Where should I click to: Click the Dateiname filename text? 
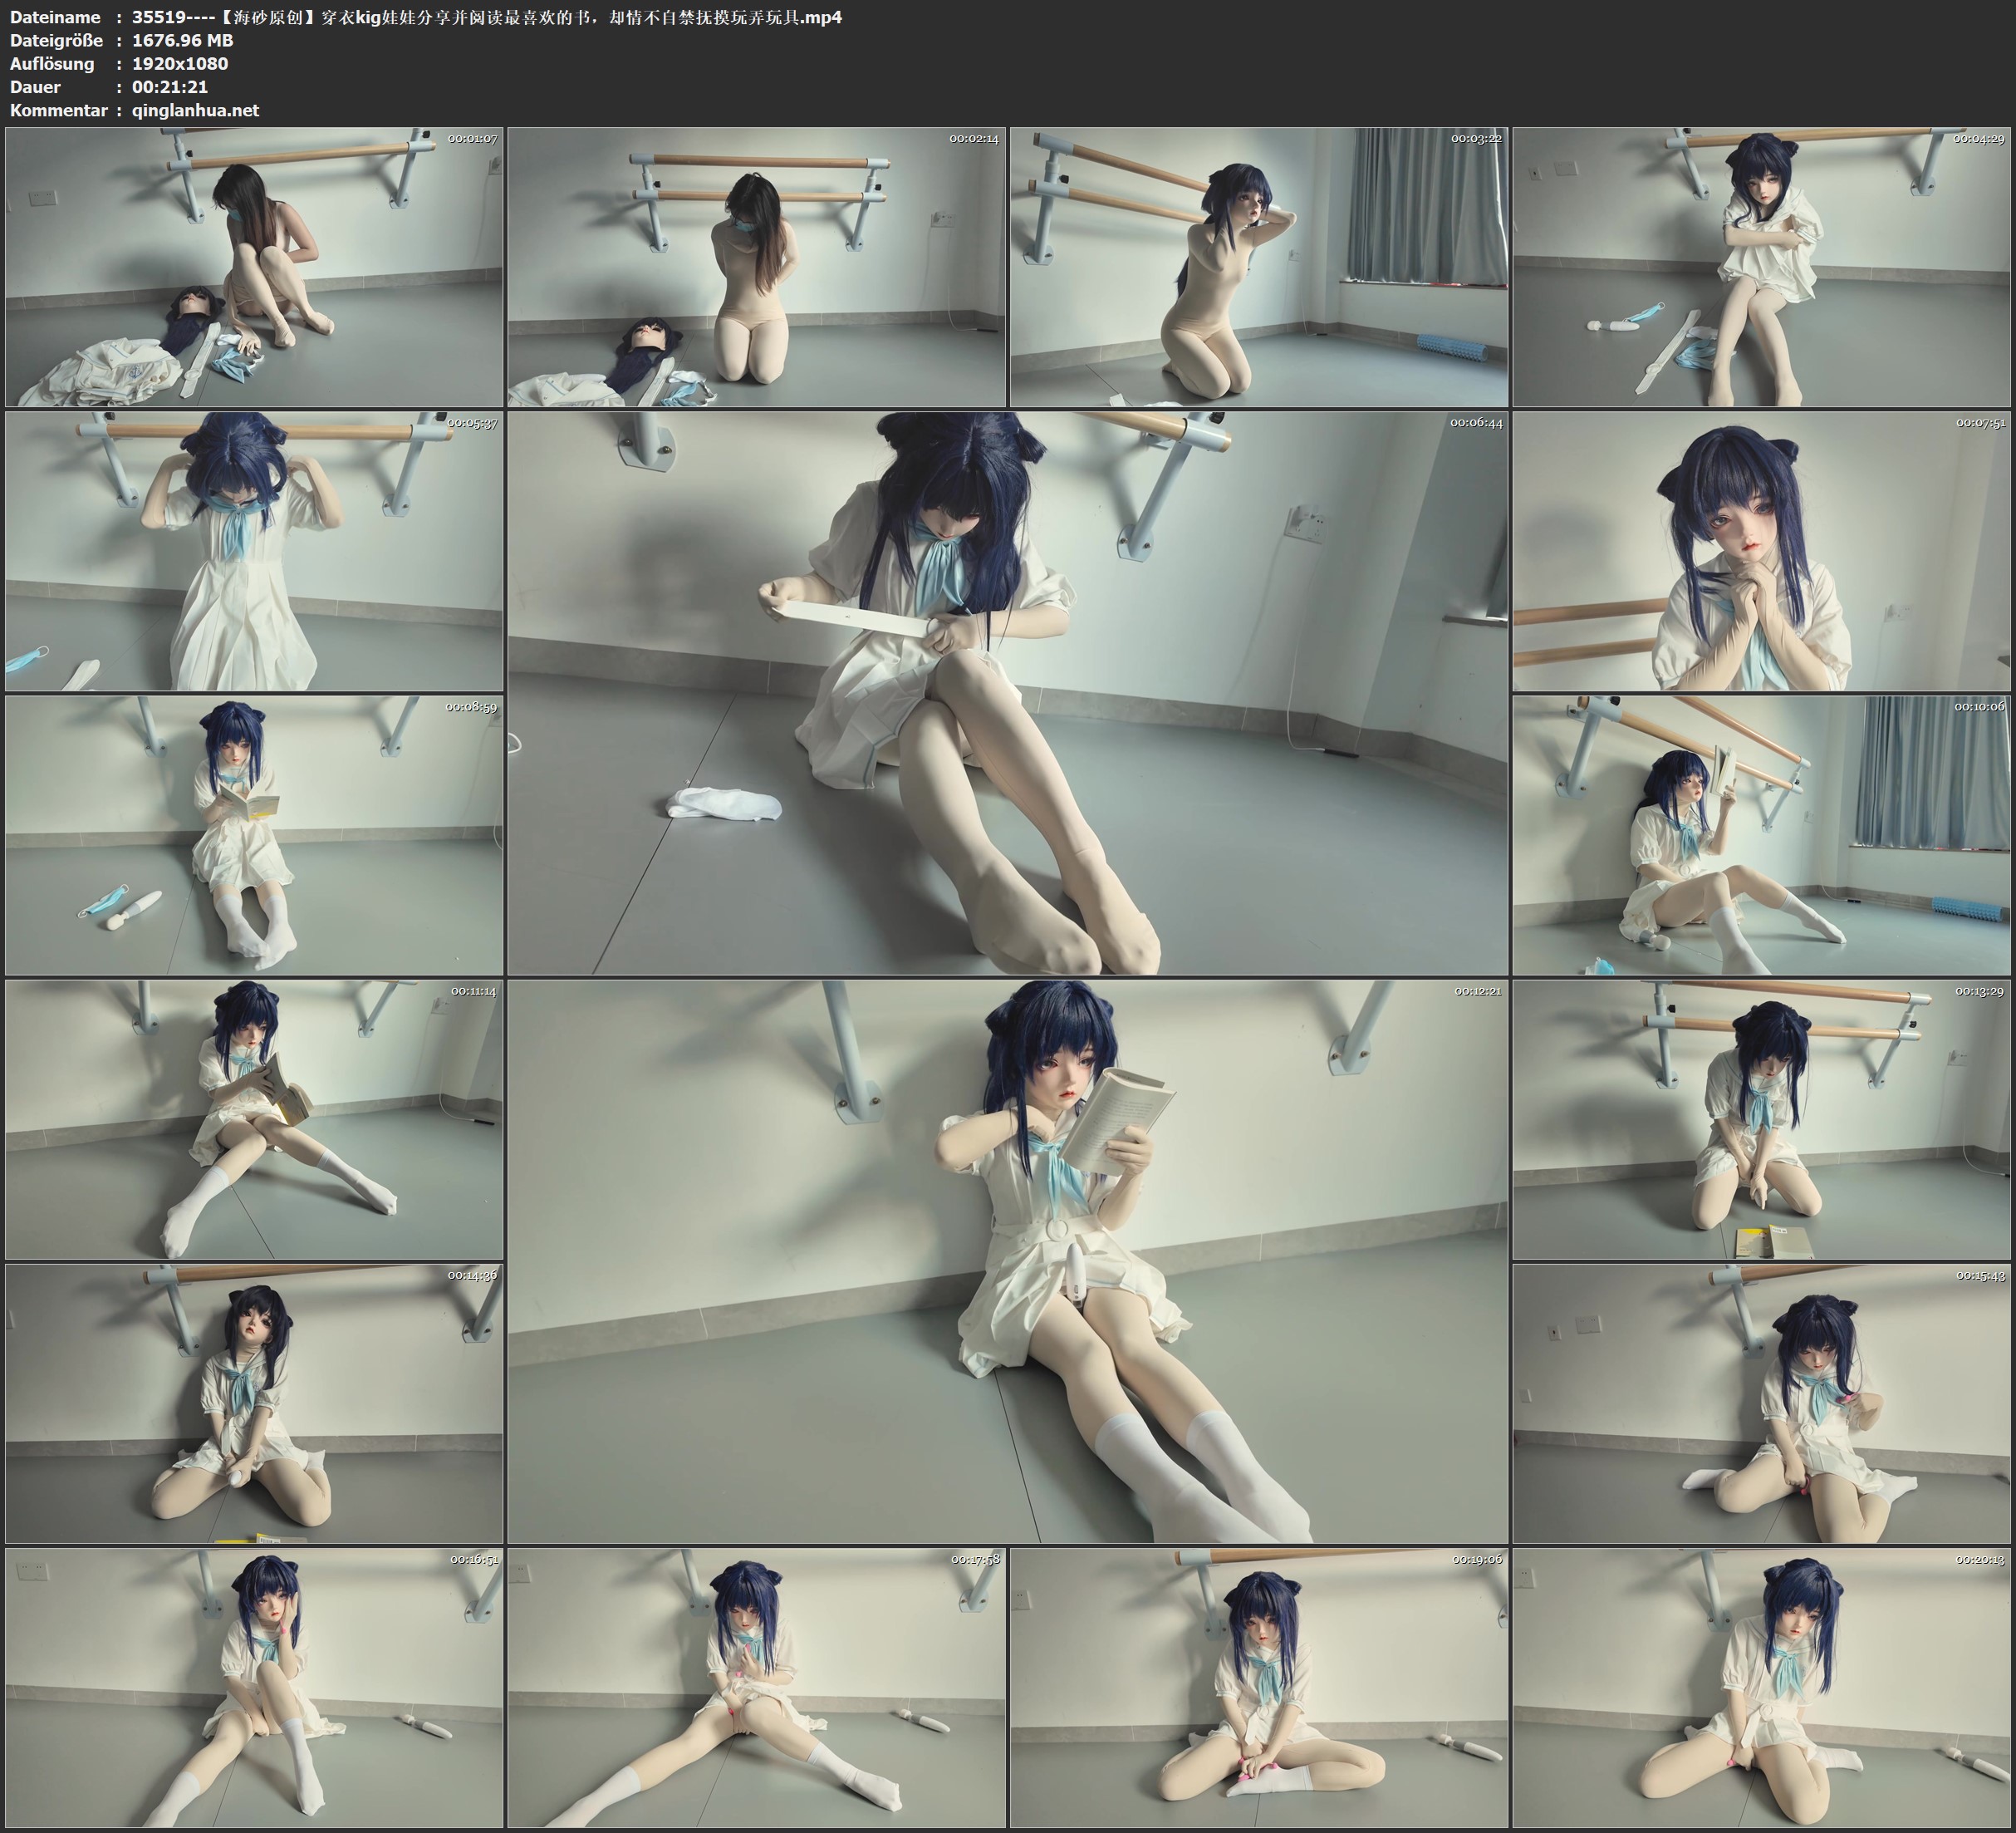(486, 17)
